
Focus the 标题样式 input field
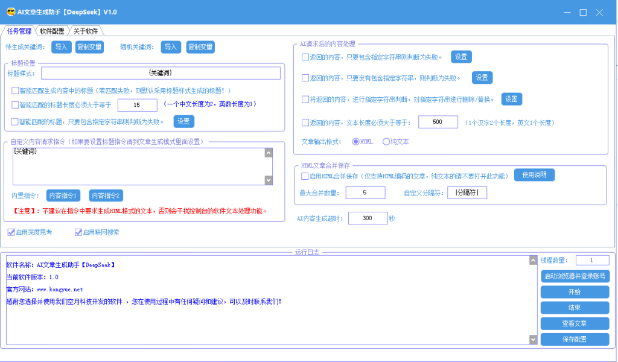coord(161,73)
